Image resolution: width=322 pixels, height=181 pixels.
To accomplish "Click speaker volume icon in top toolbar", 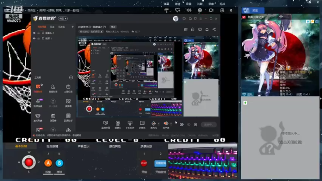I will coord(189,10).
